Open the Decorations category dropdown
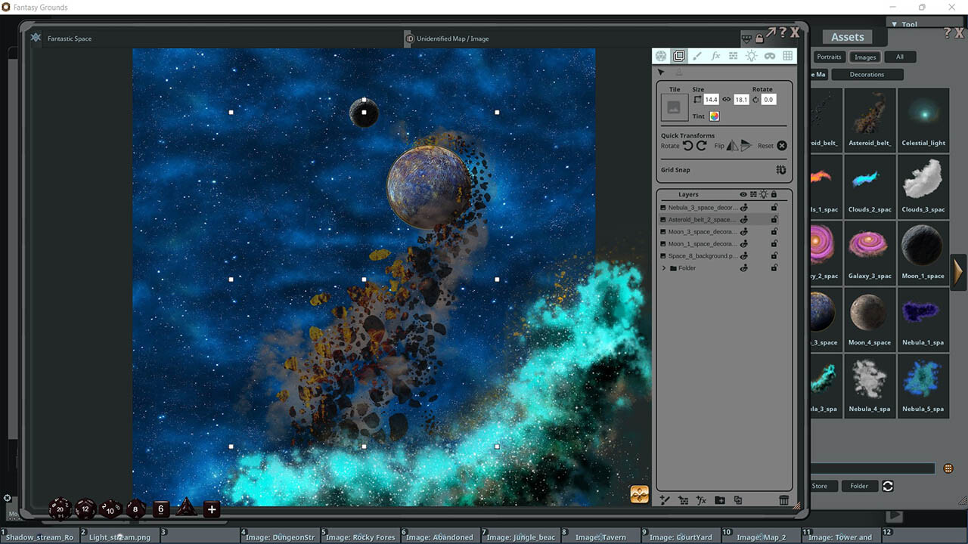 click(x=867, y=74)
